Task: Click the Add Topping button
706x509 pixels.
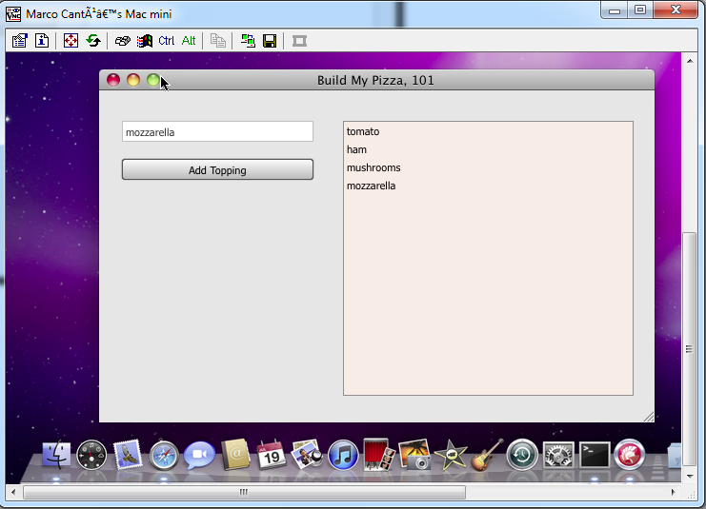Action: (x=217, y=169)
